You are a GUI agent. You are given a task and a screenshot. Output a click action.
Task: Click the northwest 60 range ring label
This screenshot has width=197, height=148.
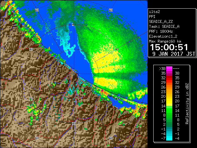pos(37,10)
